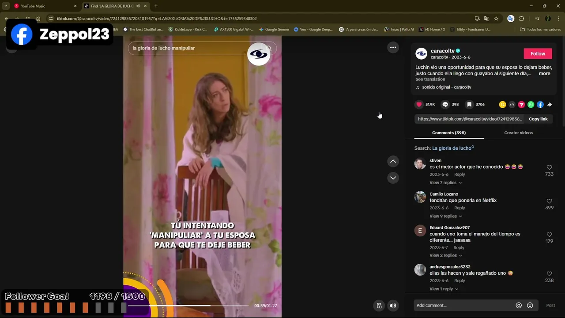Toggle the auto-scroll icon beside the volume button
The height and width of the screenshot is (318, 565).
(x=379, y=305)
